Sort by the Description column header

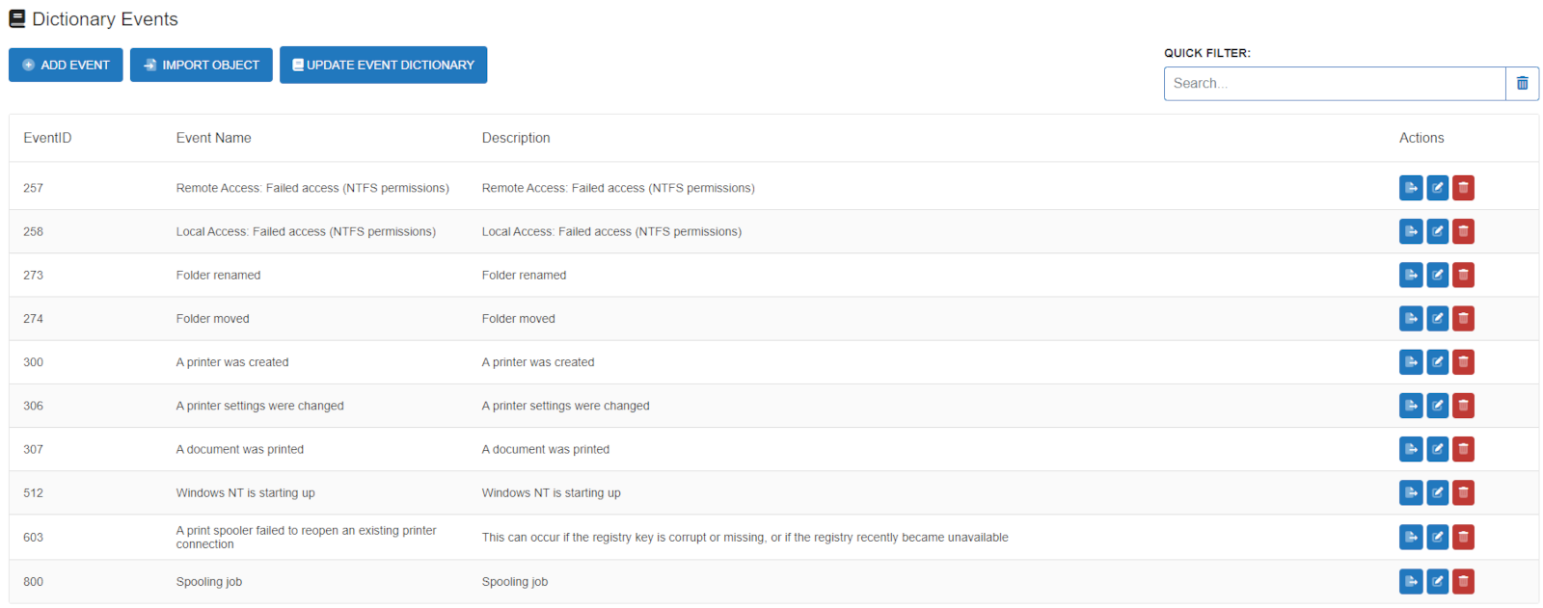click(x=516, y=138)
